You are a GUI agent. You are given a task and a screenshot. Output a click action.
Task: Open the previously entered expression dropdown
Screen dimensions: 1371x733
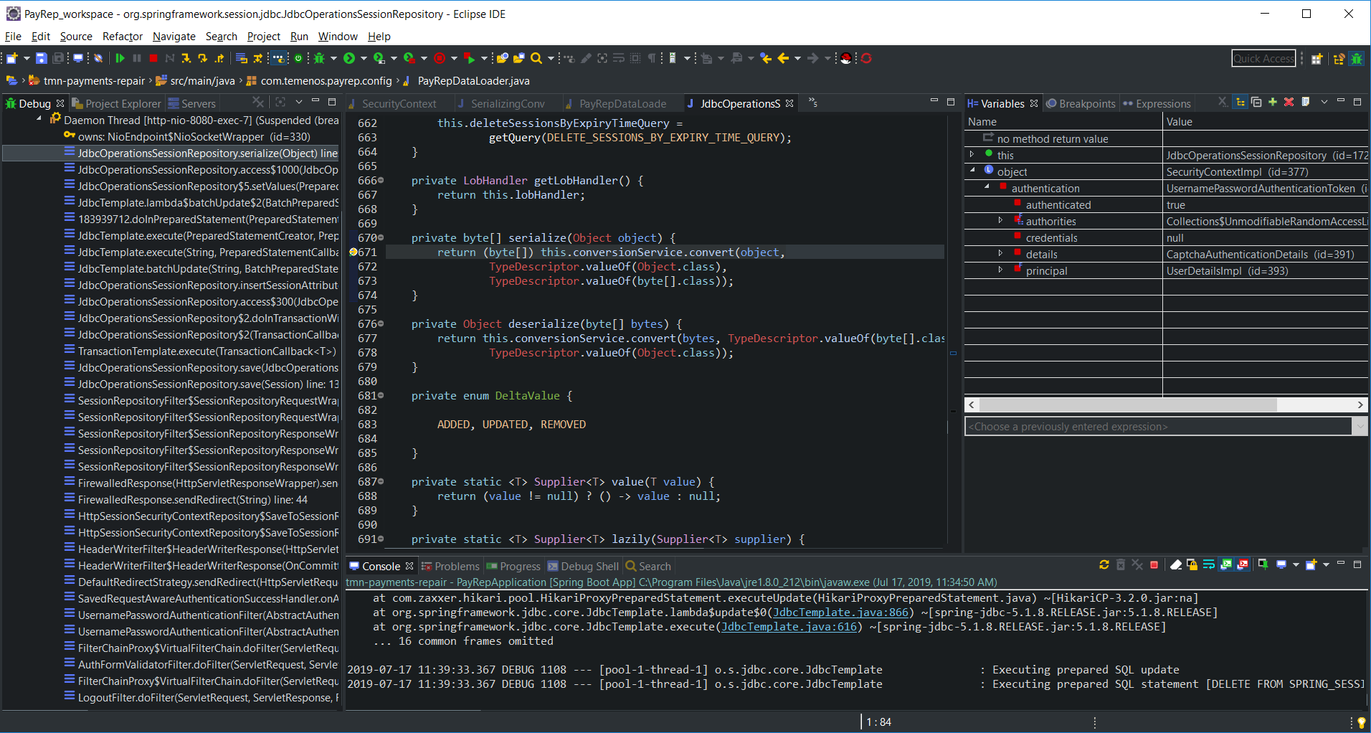click(1360, 427)
